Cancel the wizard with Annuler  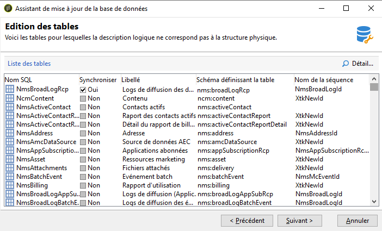coord(358,221)
